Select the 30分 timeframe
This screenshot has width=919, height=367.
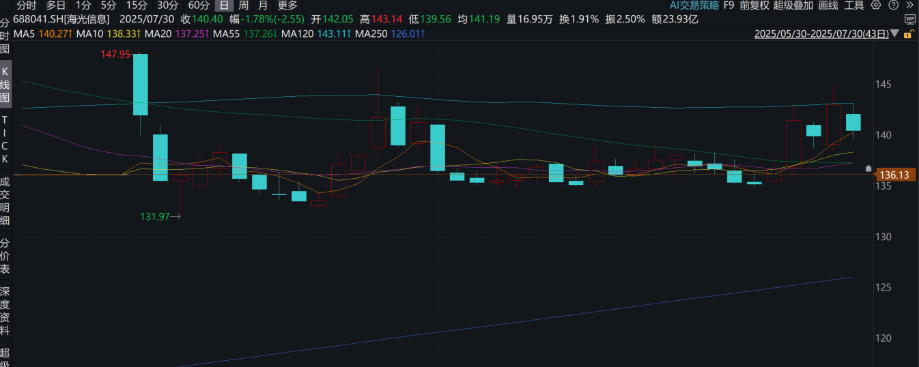167,5
